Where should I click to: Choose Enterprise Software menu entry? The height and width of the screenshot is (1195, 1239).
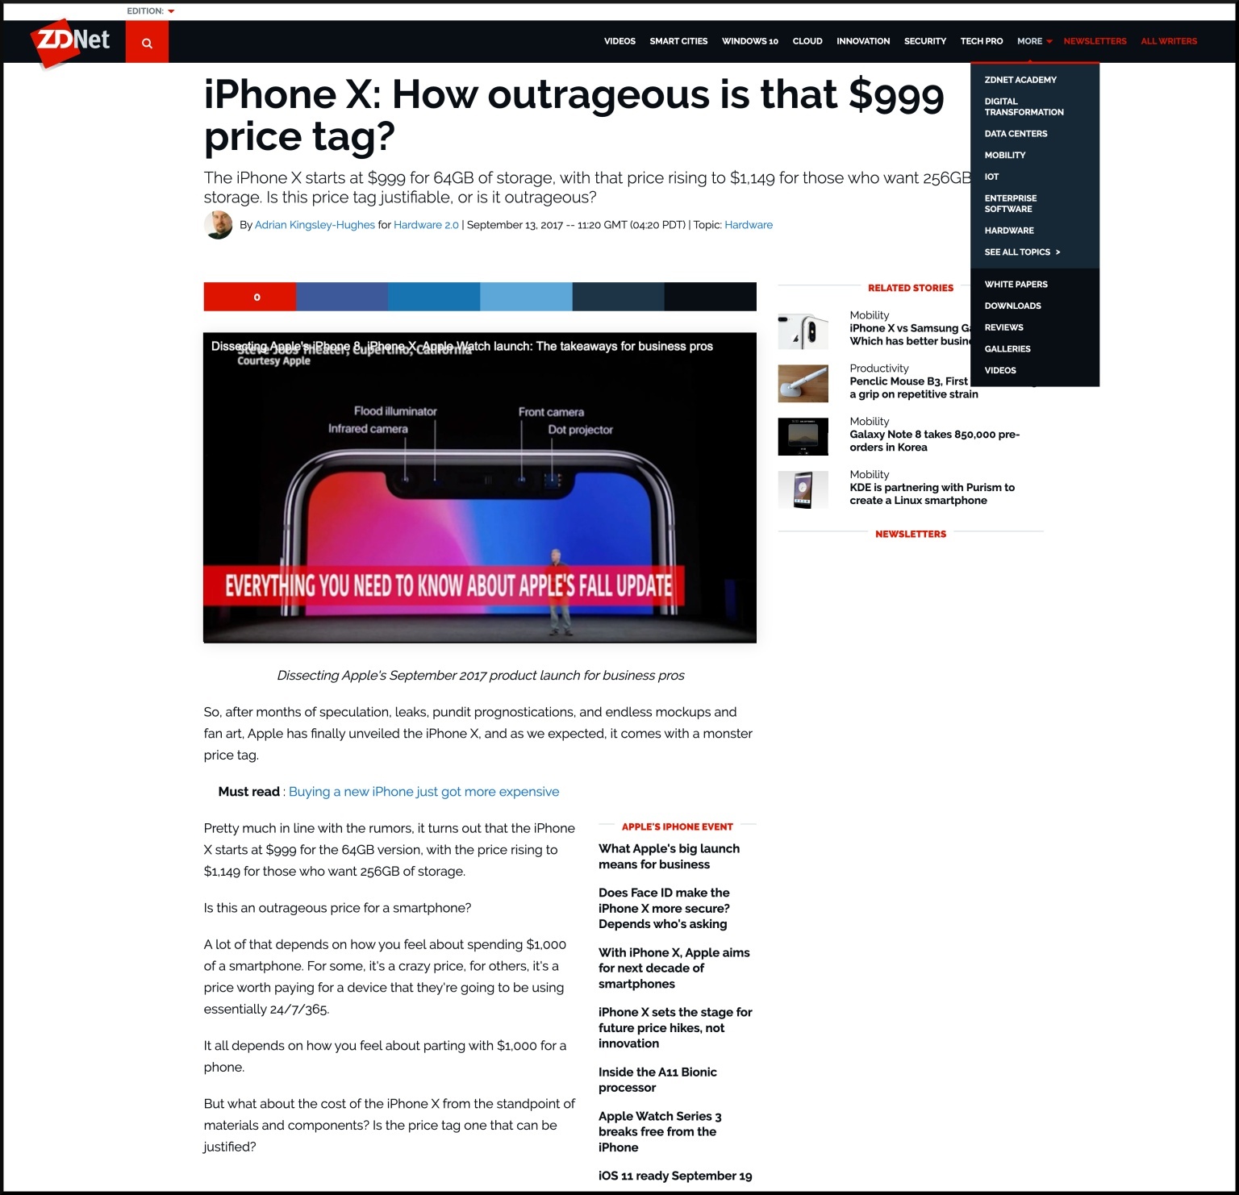[1011, 203]
